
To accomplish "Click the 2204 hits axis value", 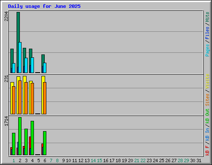I will pos(6,16).
